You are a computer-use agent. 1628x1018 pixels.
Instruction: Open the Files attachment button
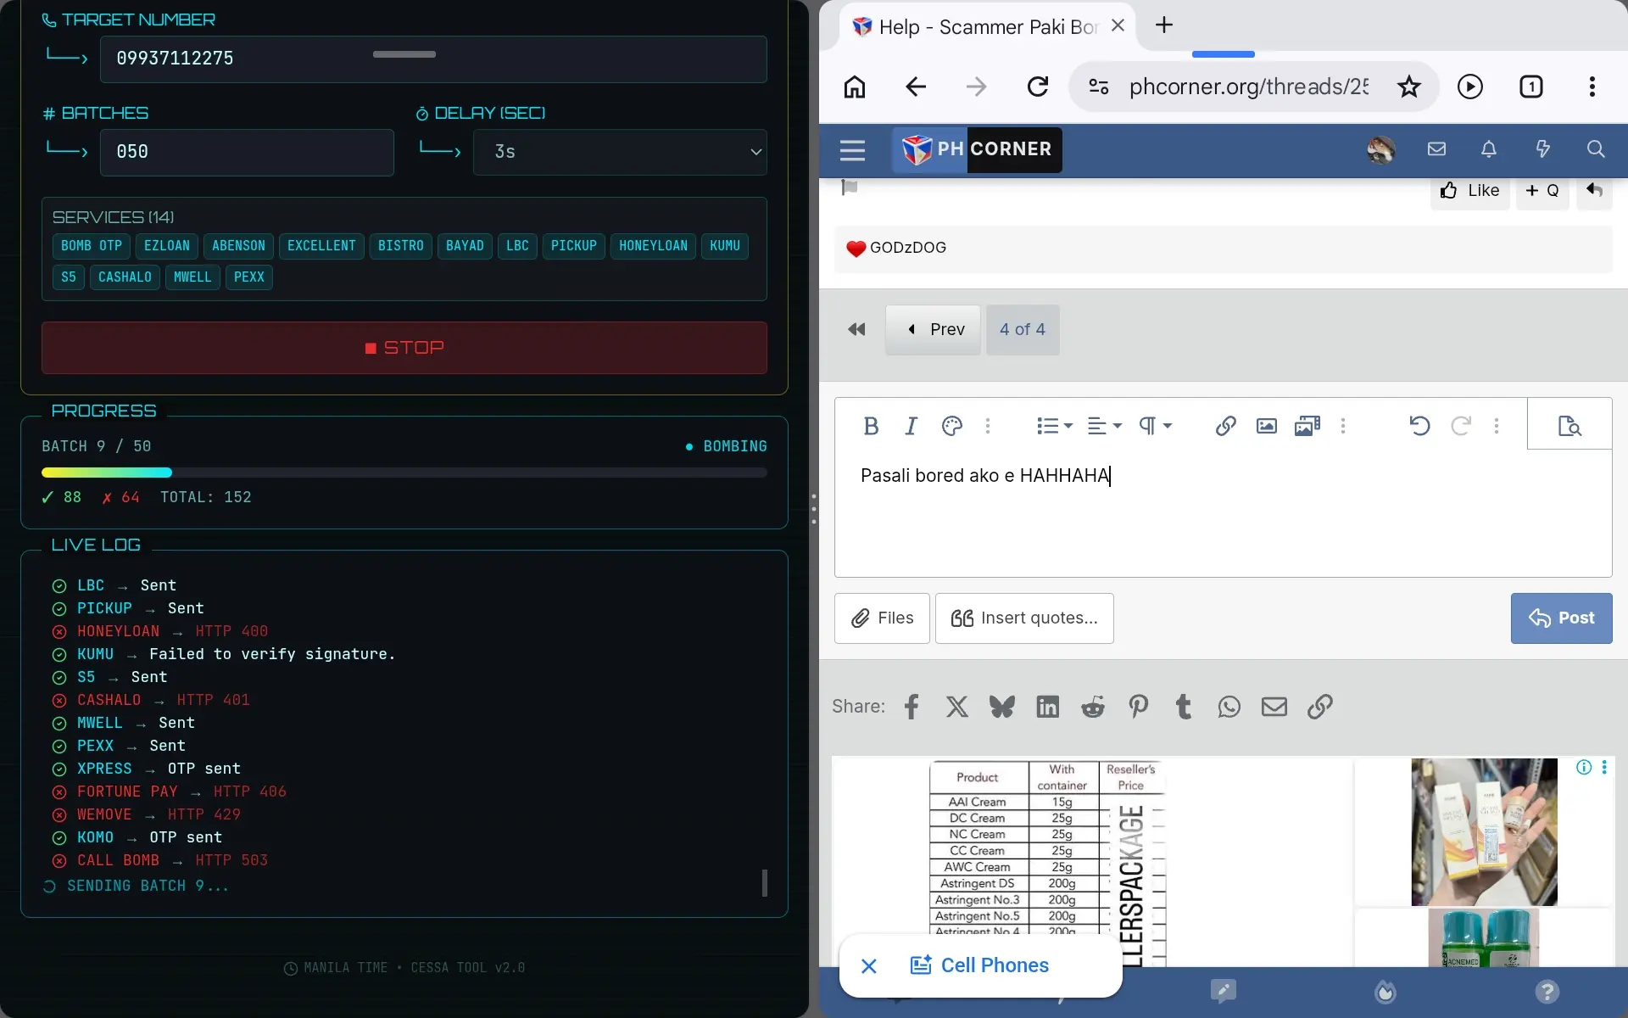882,618
